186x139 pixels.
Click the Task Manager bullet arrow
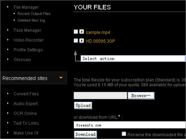click(x=8, y=30)
